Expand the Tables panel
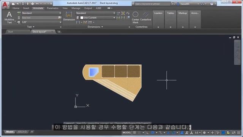Image resolution: width=243 pixels, height=137 pixels. click(170, 19)
